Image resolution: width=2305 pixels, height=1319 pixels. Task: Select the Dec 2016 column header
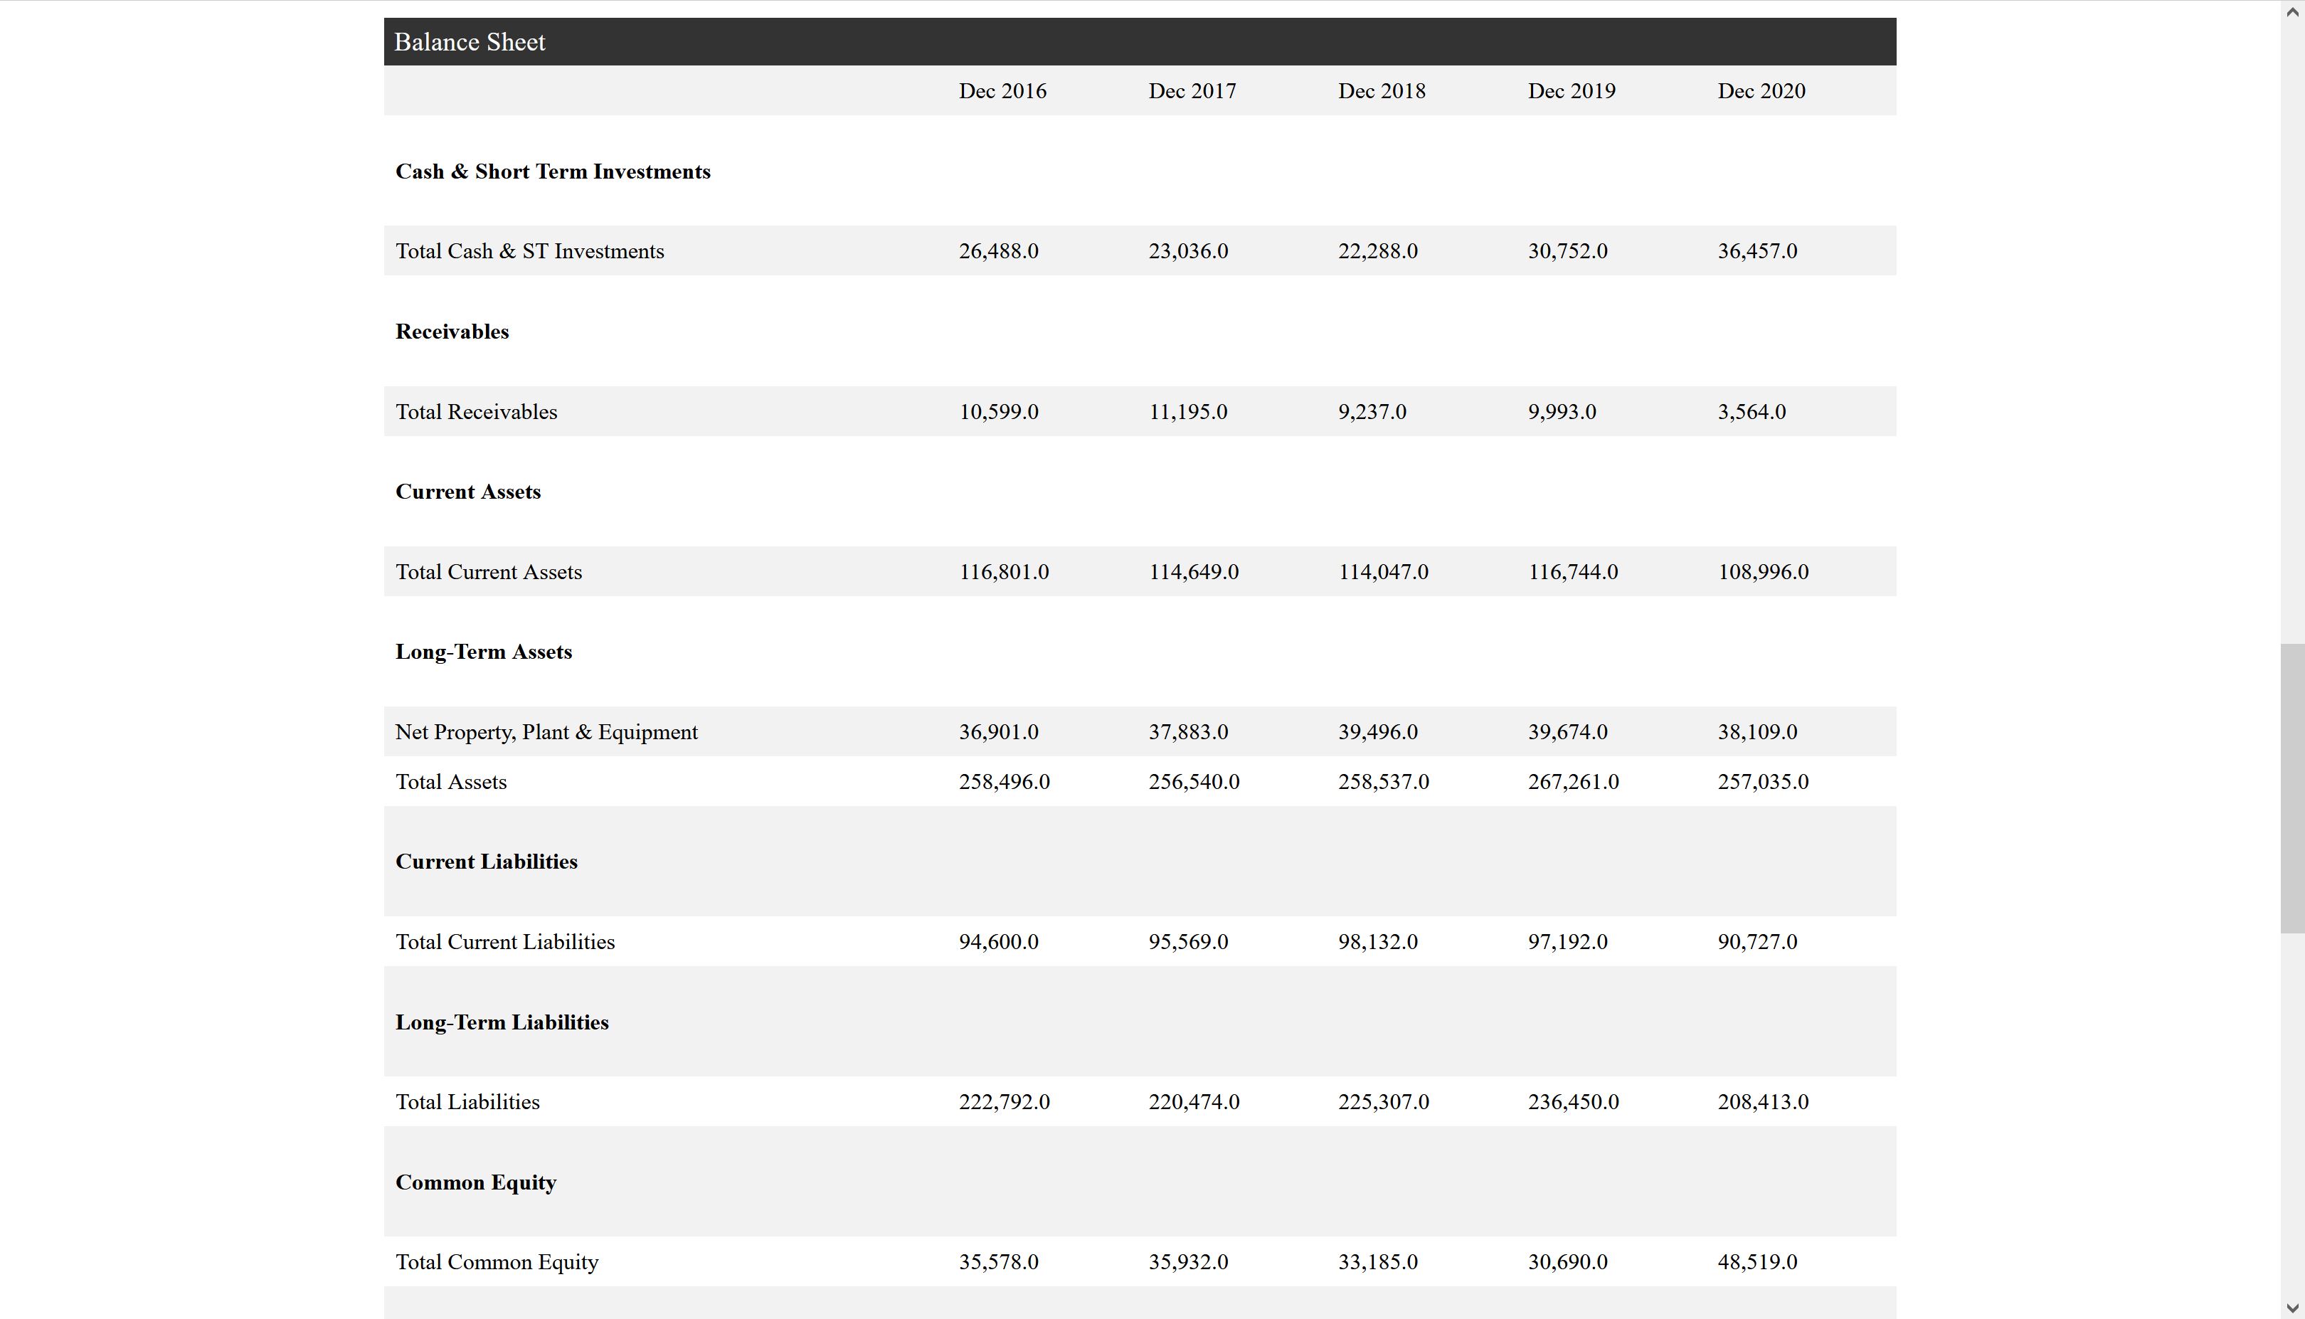tap(1002, 90)
